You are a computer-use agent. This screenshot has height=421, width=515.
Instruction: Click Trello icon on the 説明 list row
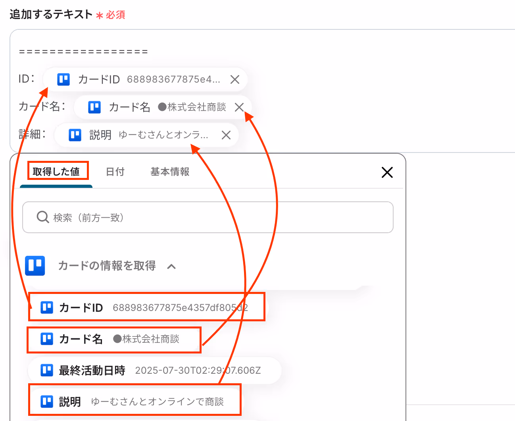click(x=47, y=402)
